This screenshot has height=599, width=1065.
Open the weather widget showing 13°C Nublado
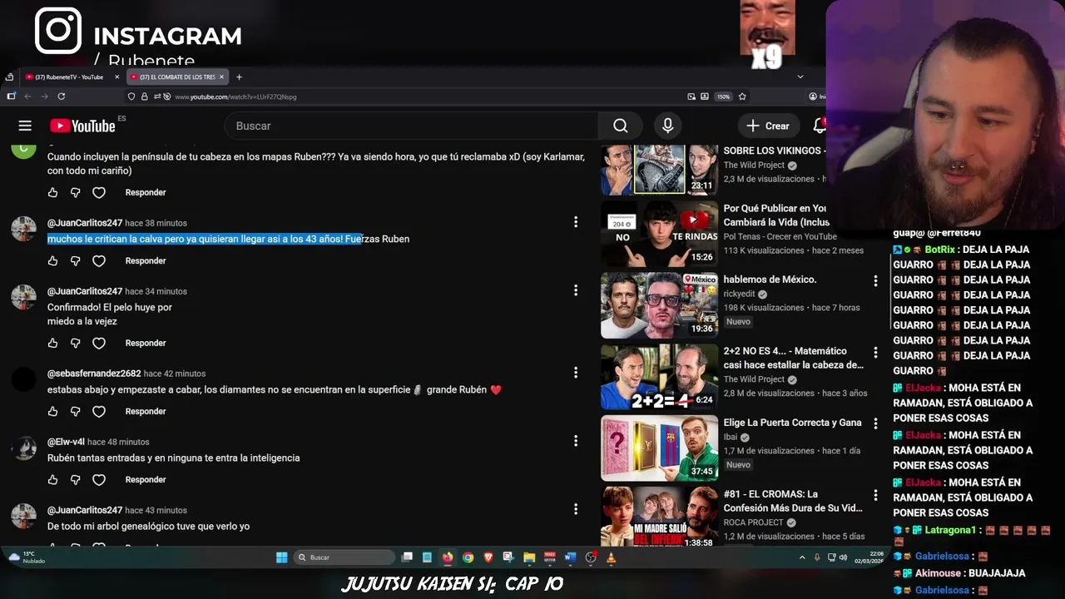click(x=27, y=557)
